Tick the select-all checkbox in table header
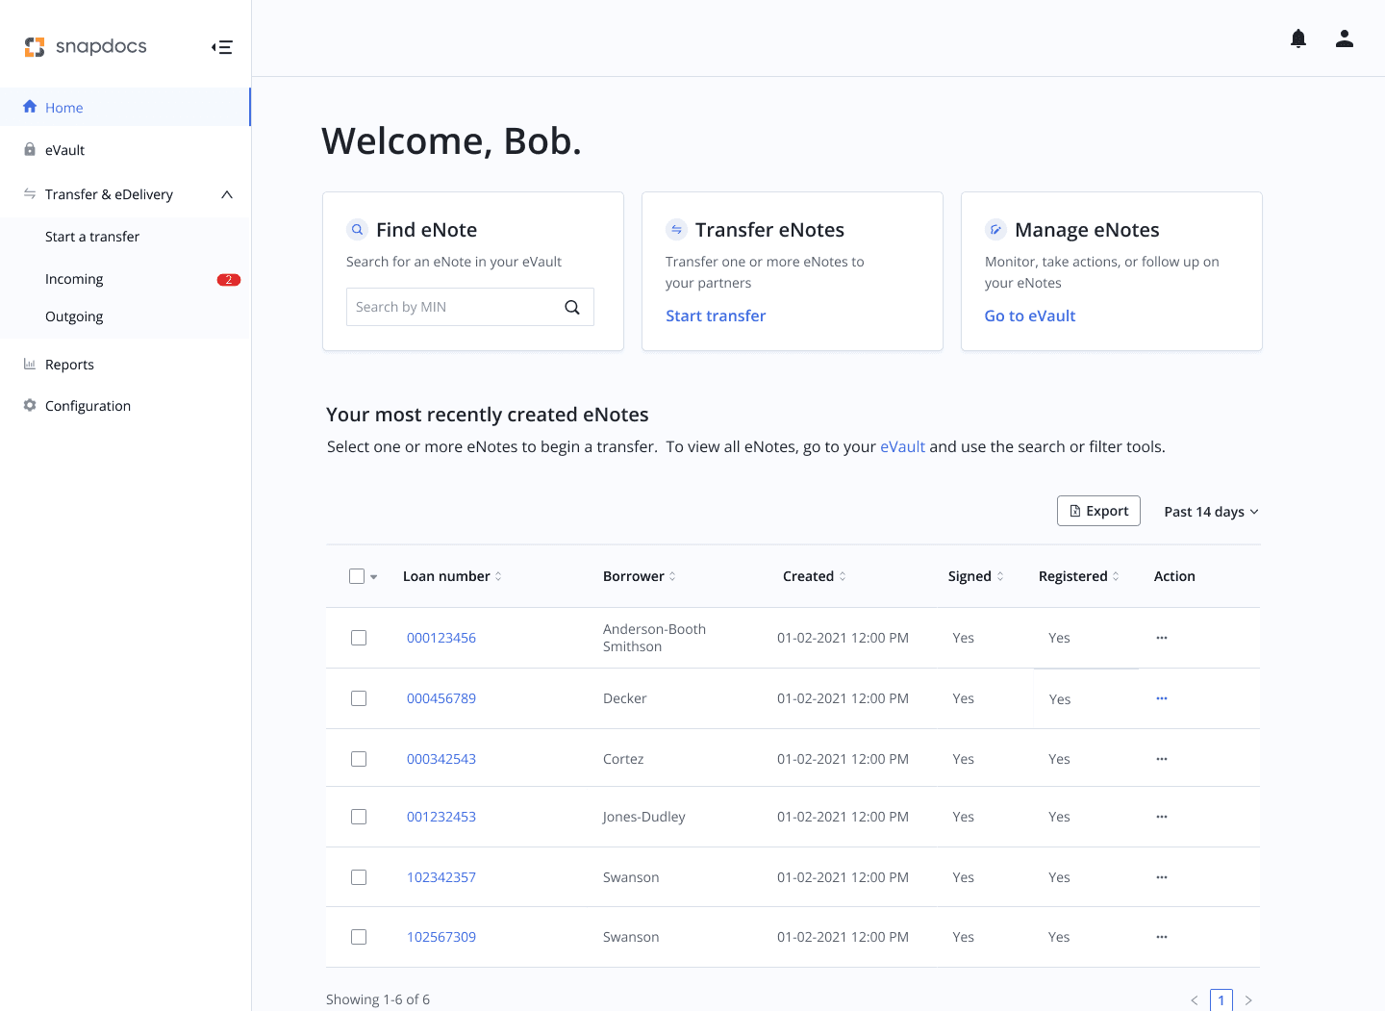The height and width of the screenshot is (1011, 1385). click(357, 576)
